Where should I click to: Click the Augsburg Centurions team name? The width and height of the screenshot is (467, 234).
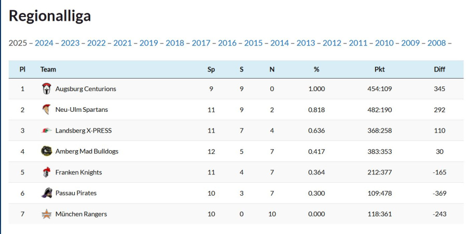(86, 89)
